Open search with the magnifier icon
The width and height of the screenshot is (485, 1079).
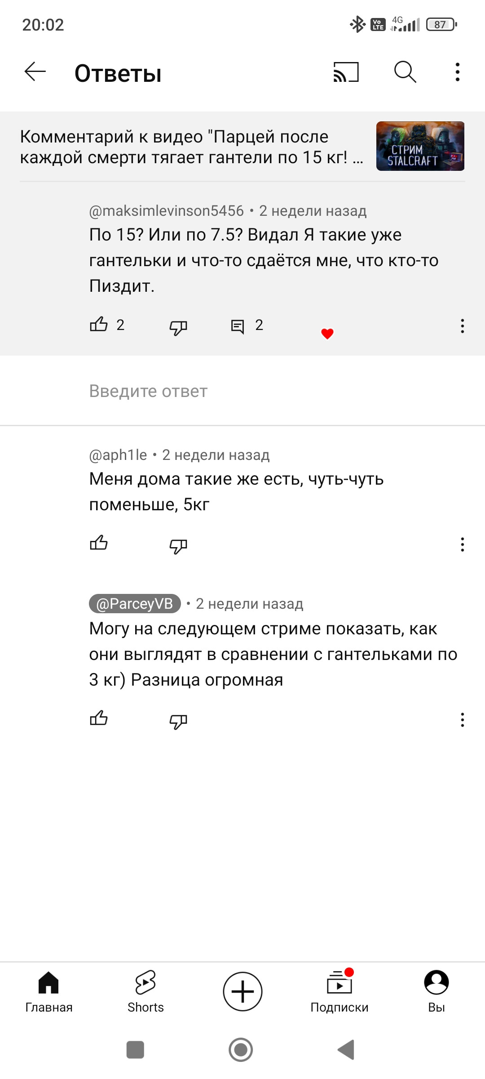click(x=405, y=72)
